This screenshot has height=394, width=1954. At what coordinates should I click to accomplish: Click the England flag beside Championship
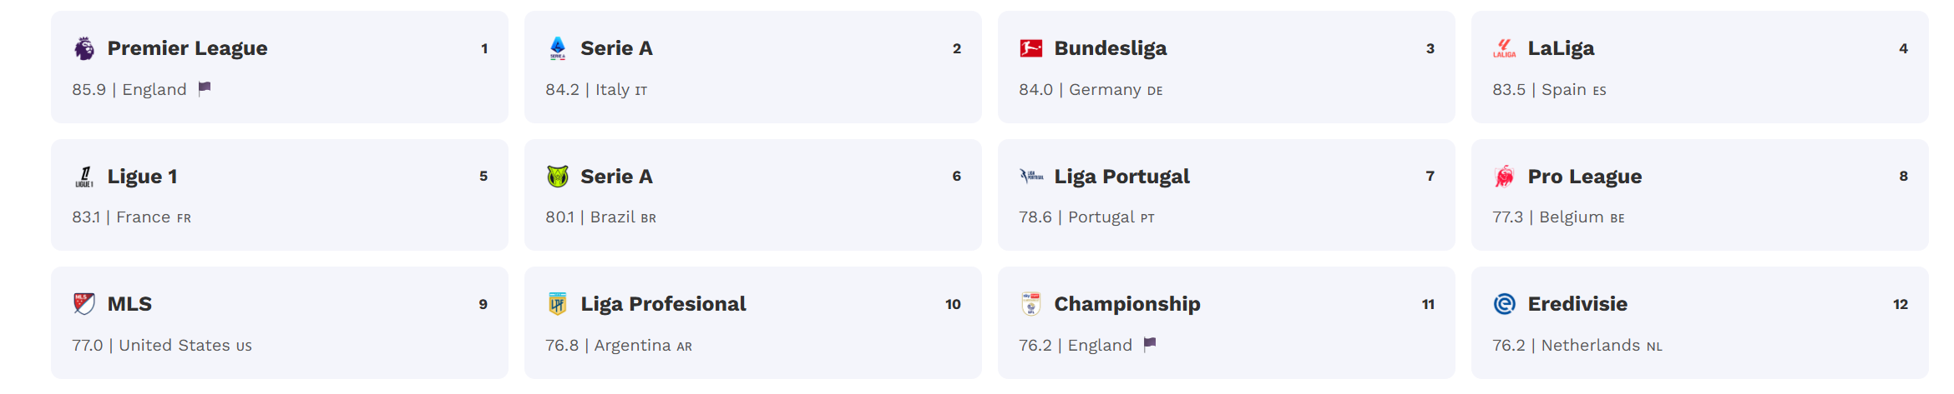point(1150,344)
